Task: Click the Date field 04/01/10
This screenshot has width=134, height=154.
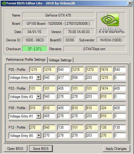Action: [35, 32]
